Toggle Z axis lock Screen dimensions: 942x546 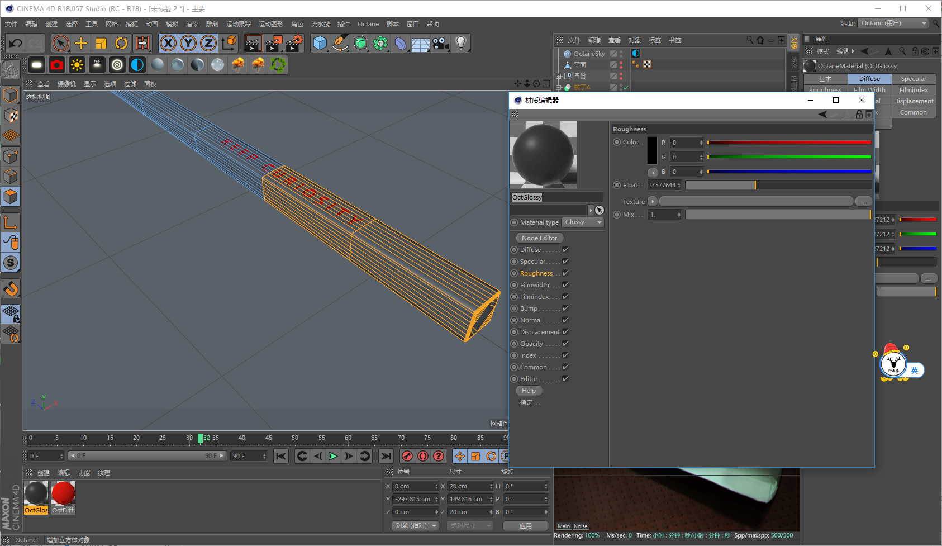[208, 43]
